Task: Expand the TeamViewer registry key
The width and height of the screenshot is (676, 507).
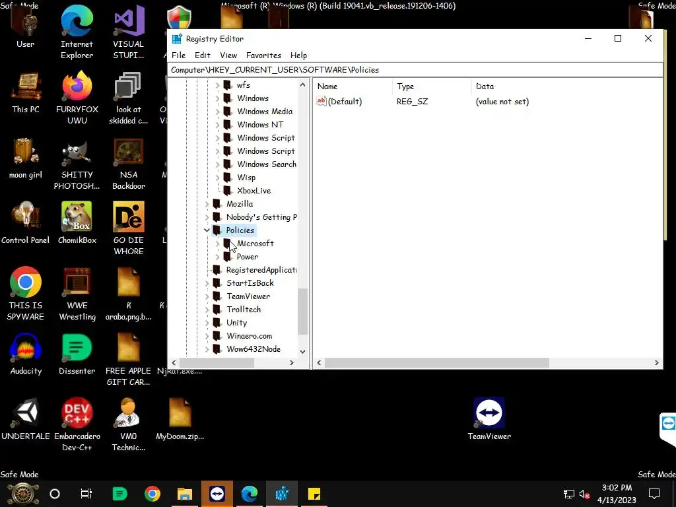Action: 207,296
